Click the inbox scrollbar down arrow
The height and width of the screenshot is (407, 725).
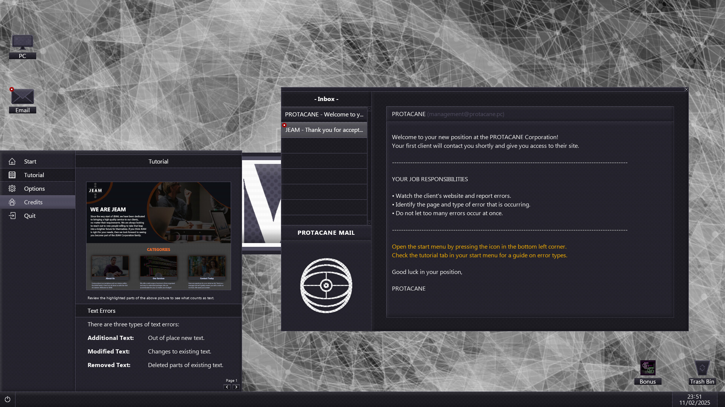point(369,223)
